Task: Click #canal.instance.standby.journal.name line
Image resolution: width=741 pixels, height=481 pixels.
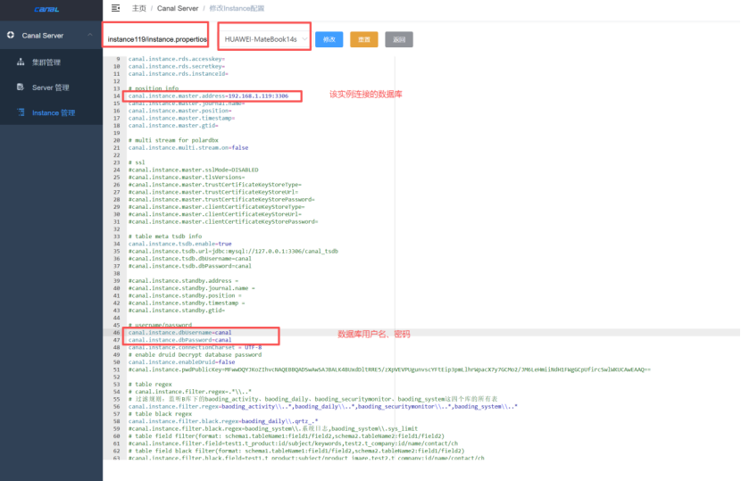Action: point(191,288)
